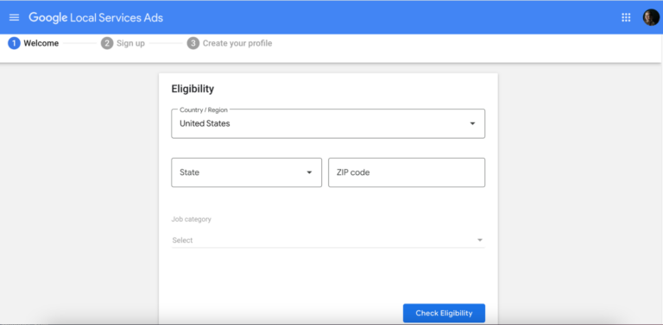The height and width of the screenshot is (325, 663).
Task: Expand the Job category Select arrow
Action: (x=480, y=241)
